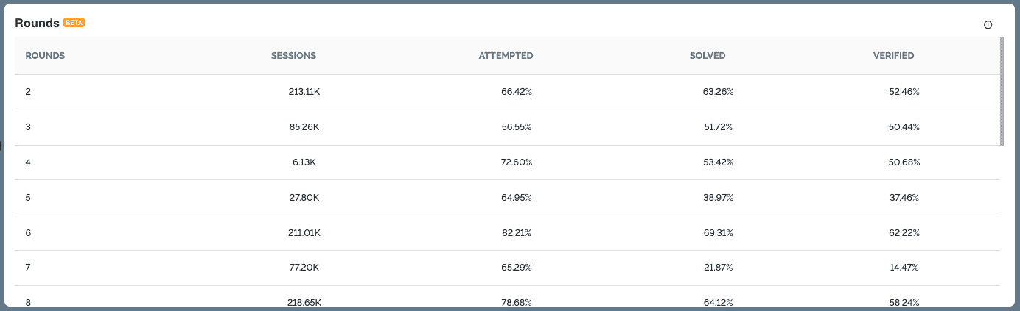Sort by the ROUNDS column header
Viewport: 1020px width, 311px height.
pyautogui.click(x=45, y=56)
